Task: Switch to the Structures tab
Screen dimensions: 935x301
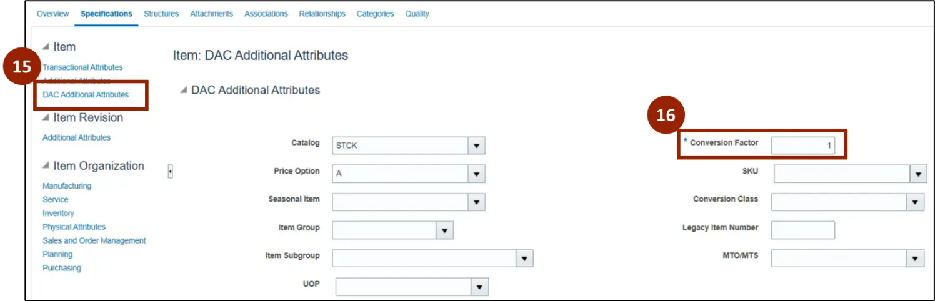Action: coord(161,14)
